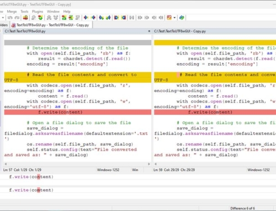Open the Options toolbar icon
Screen dimensions: 276x211
point(169,18)
